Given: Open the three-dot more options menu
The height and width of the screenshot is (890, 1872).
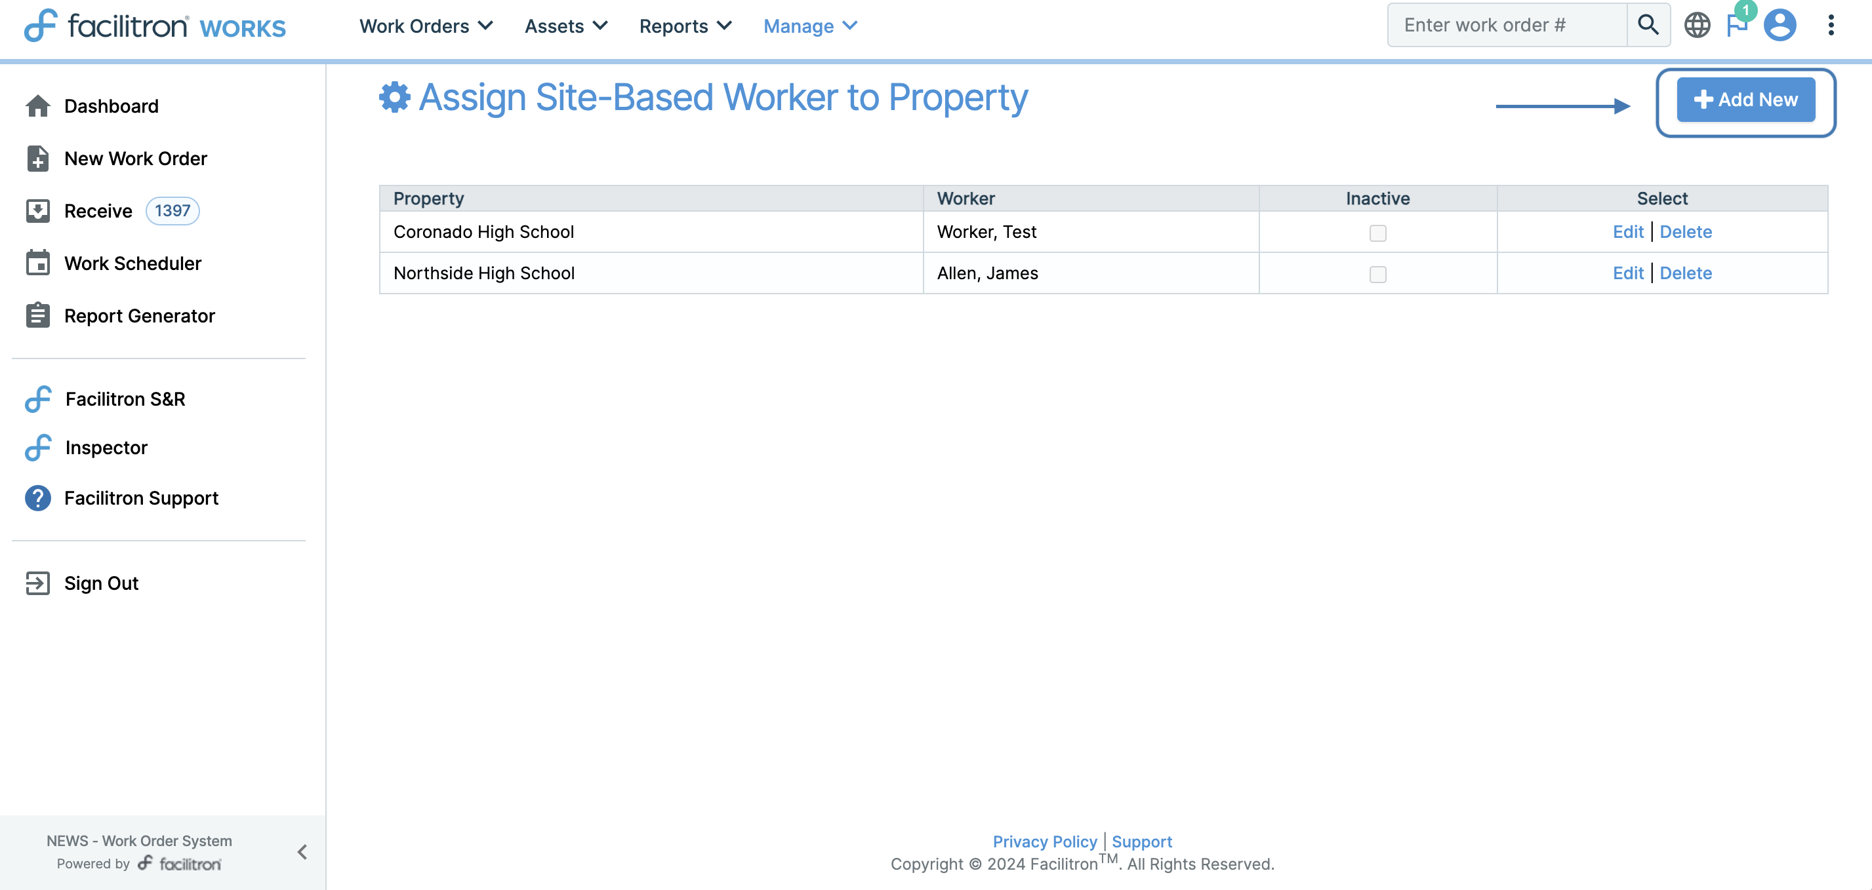Looking at the screenshot, I should (1831, 26).
